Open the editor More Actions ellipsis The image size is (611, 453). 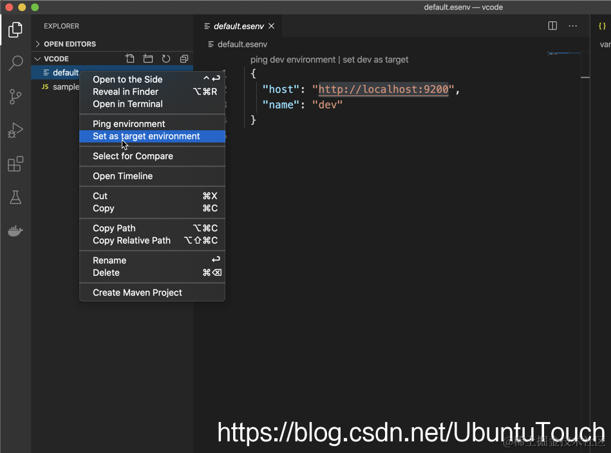[573, 26]
